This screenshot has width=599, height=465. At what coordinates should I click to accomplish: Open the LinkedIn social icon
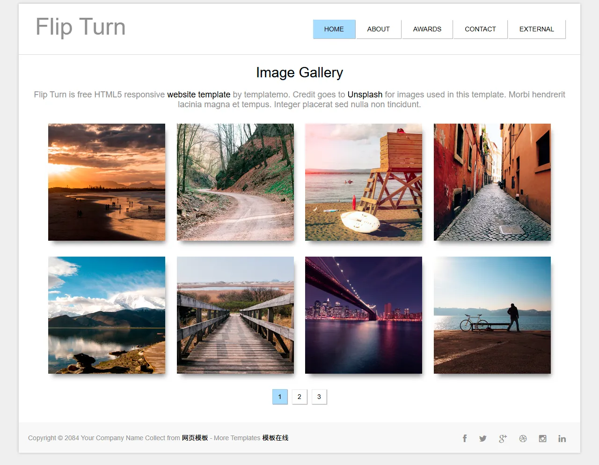562,438
